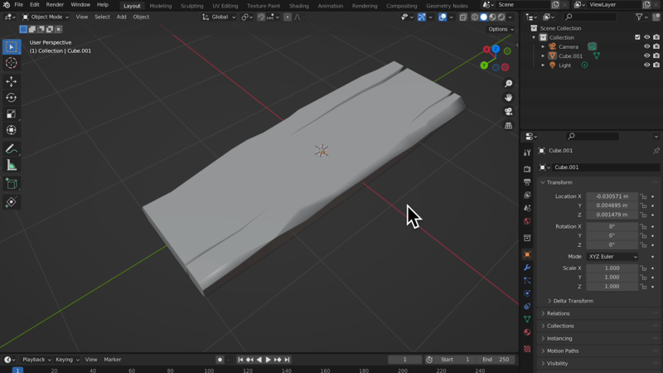Viewport: 663px width, 373px height.
Task: Open the timeline Keying popover
Action: point(67,360)
